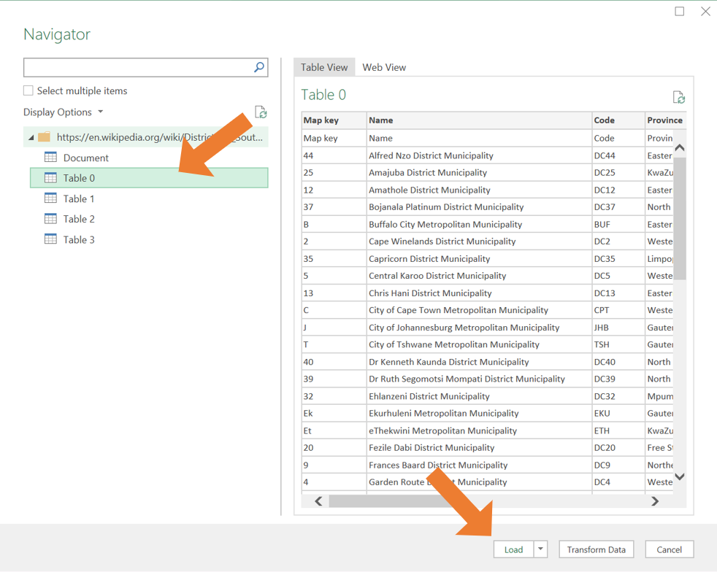Click the Table 1 grid icon
Viewport: 717px width, 572px height.
[51, 198]
